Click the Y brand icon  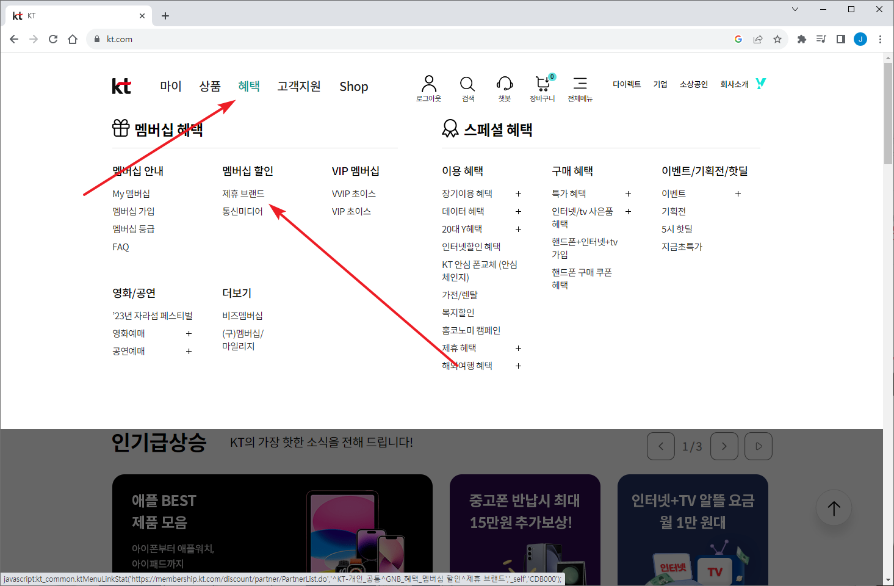[x=760, y=83]
